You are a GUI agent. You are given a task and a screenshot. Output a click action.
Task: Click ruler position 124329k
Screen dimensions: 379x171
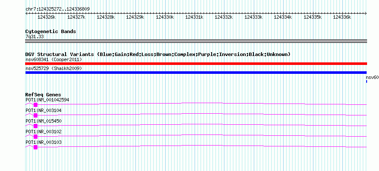pos(135,17)
